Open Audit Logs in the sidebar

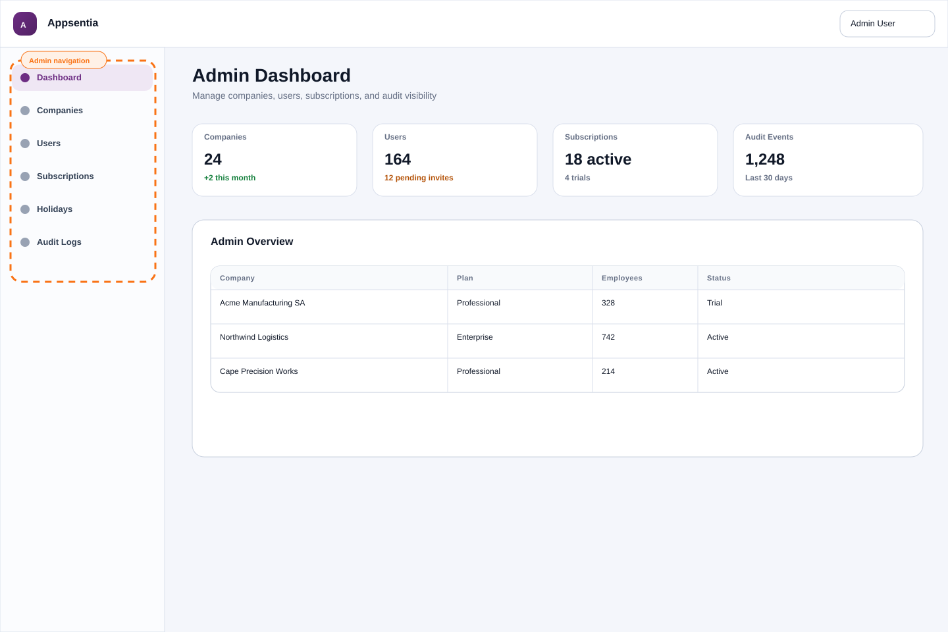coord(83,242)
